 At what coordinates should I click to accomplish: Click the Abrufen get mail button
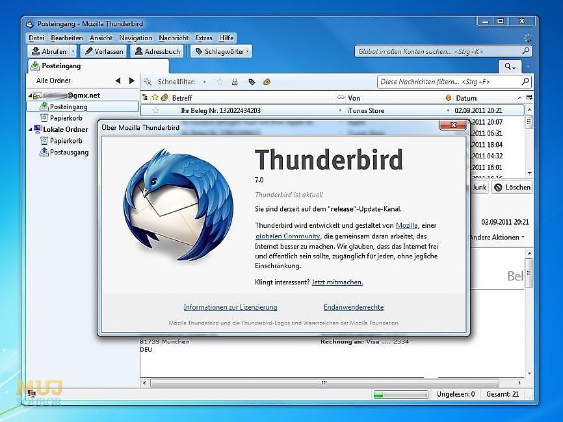49,51
